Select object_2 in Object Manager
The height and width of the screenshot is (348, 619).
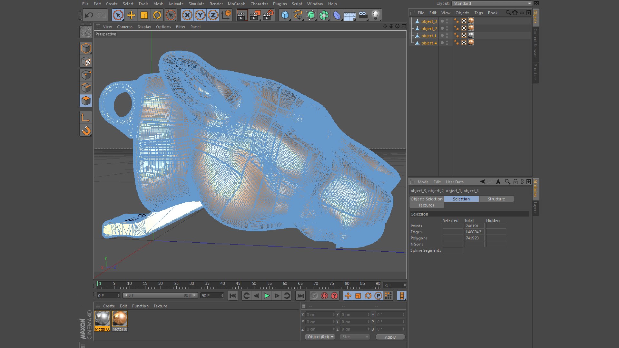coord(429,29)
